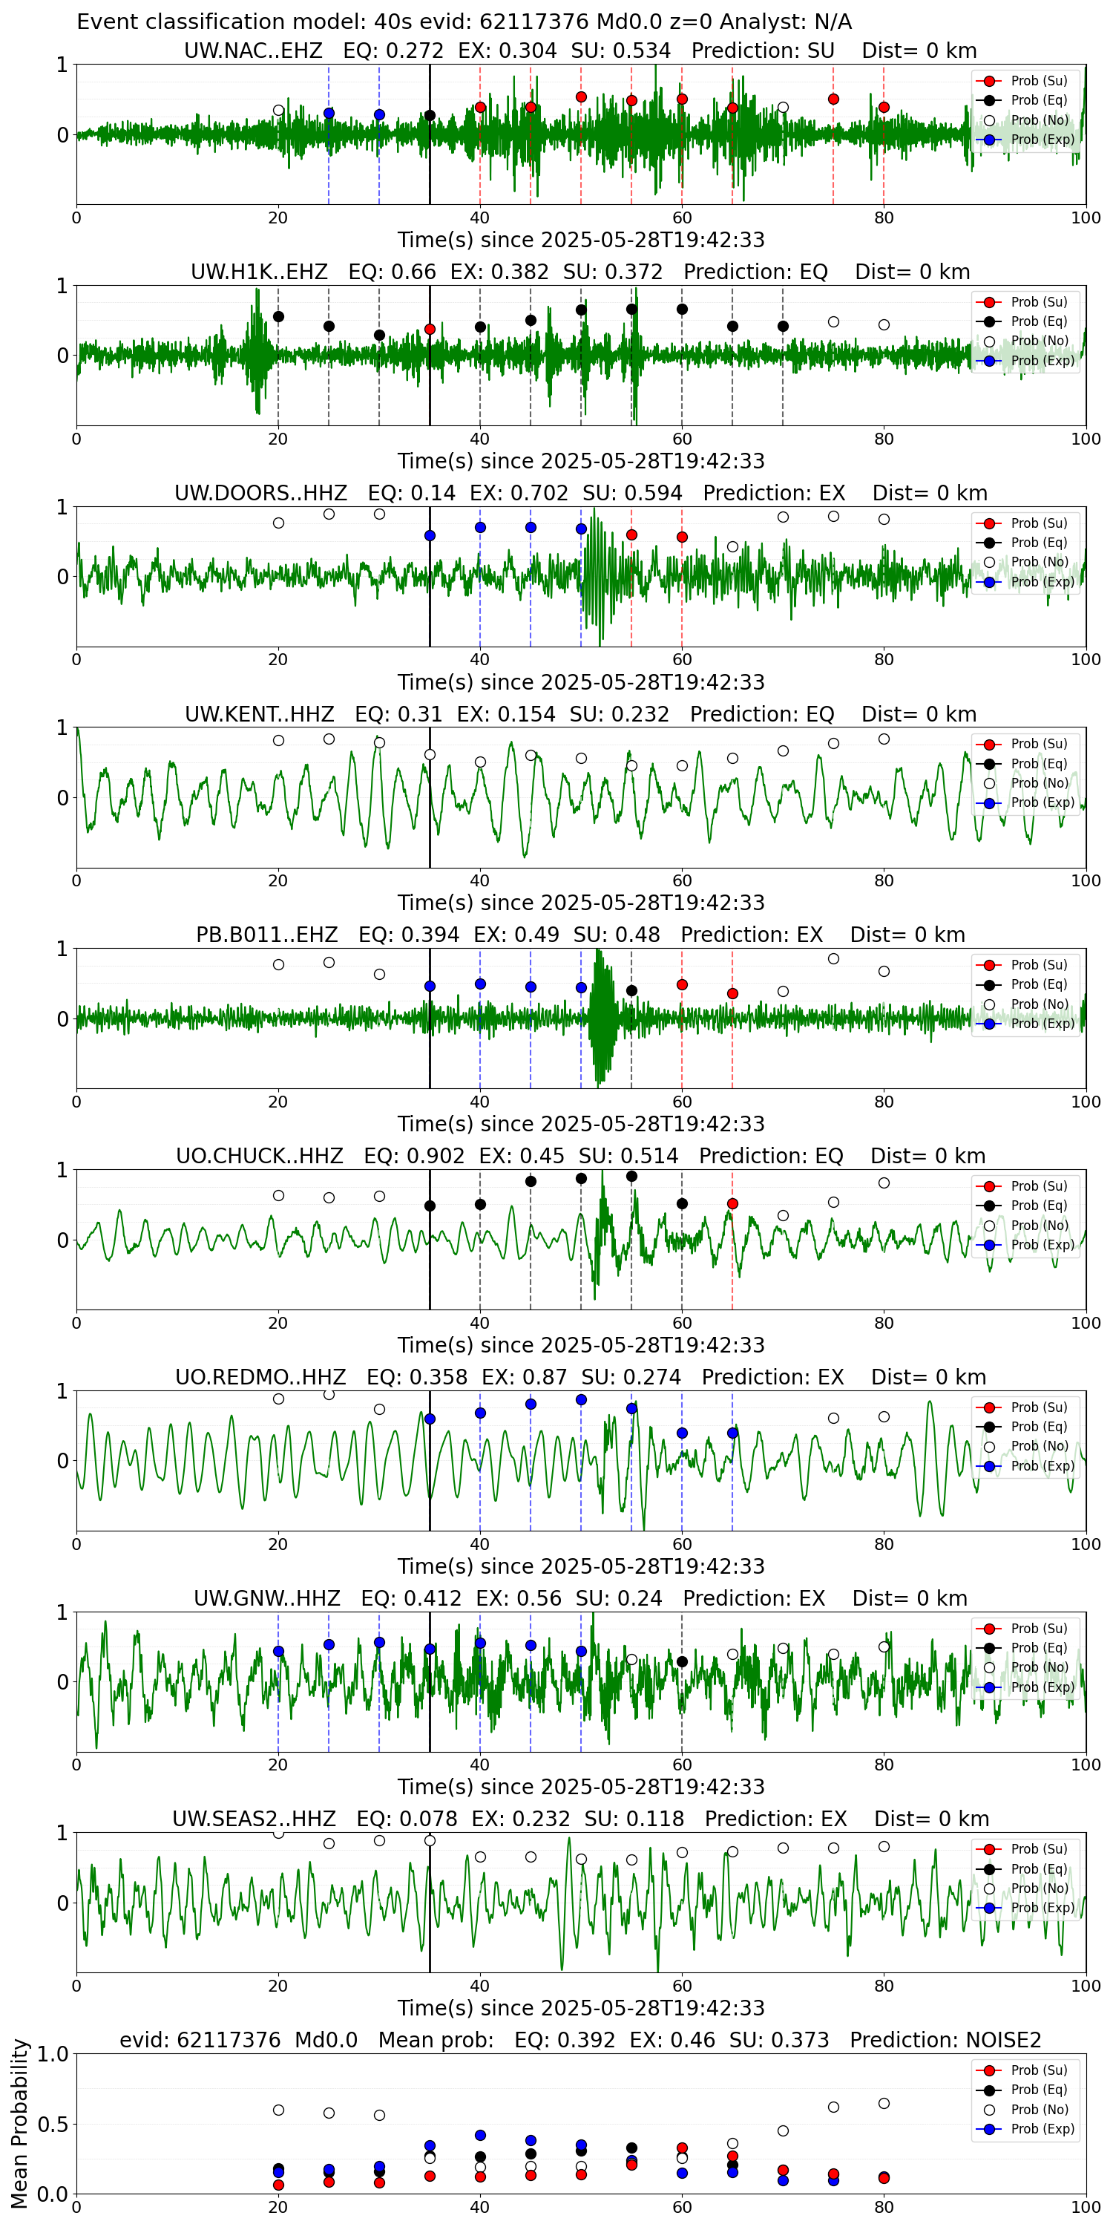Click 'Prob (Eq)' in the Mean Probability legend
The height and width of the screenshot is (2227, 1113).
click(1039, 2090)
